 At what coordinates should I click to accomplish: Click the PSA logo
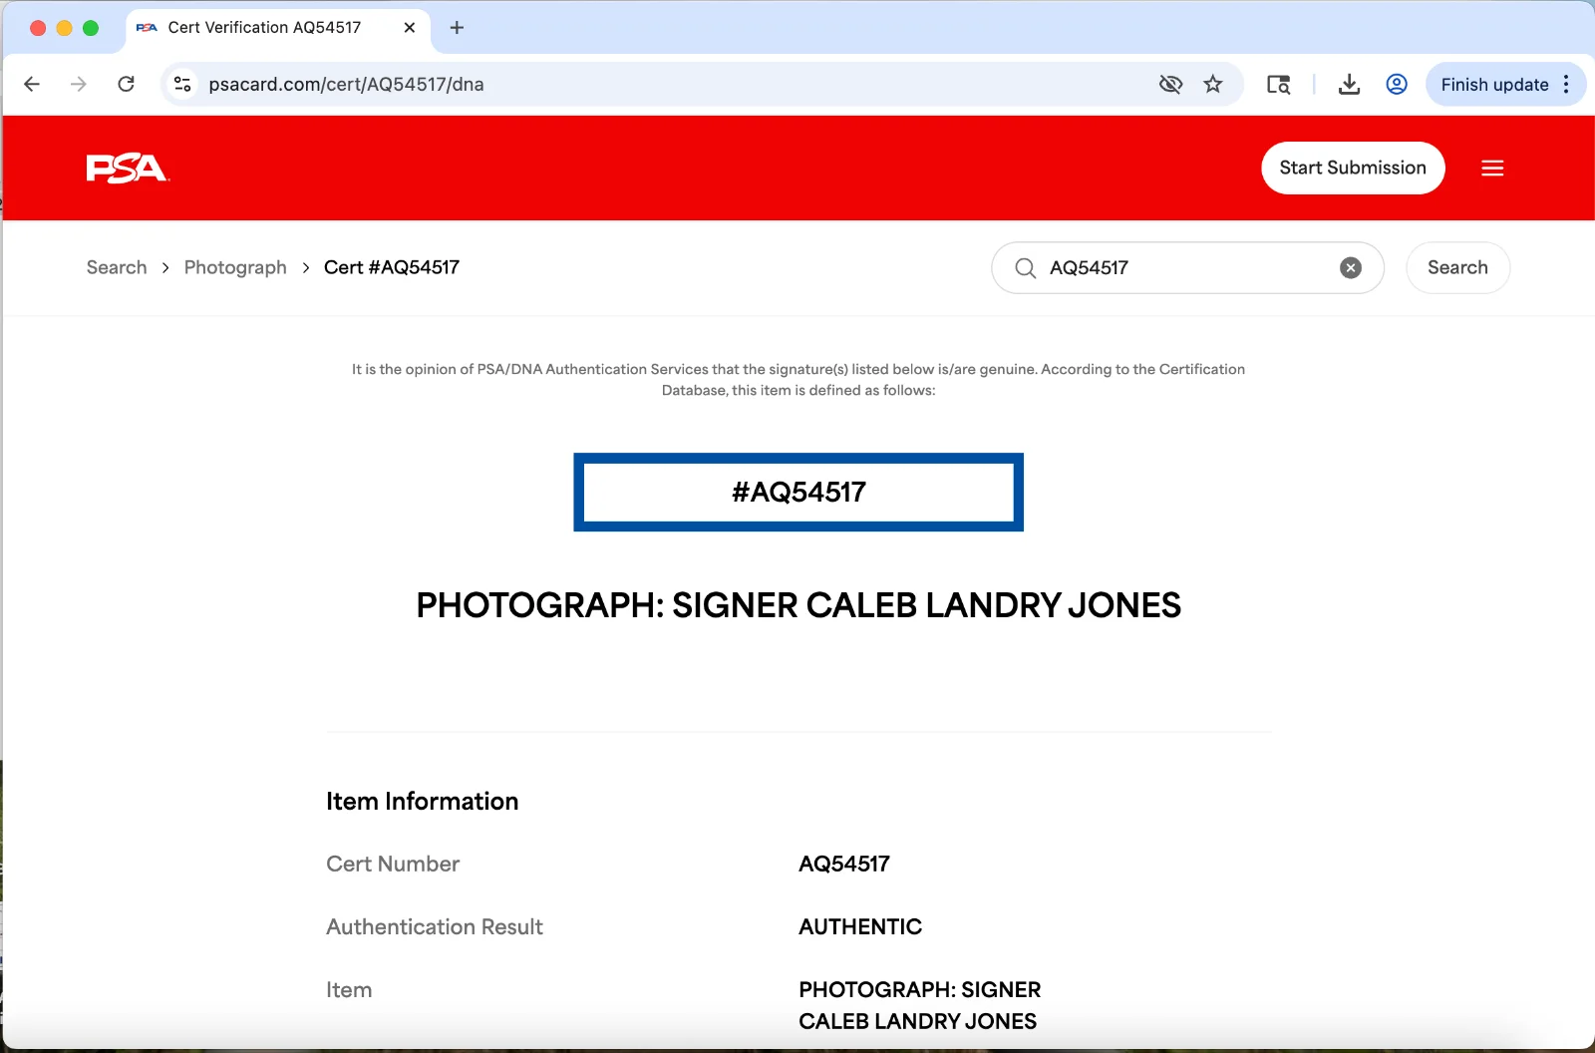(x=128, y=169)
